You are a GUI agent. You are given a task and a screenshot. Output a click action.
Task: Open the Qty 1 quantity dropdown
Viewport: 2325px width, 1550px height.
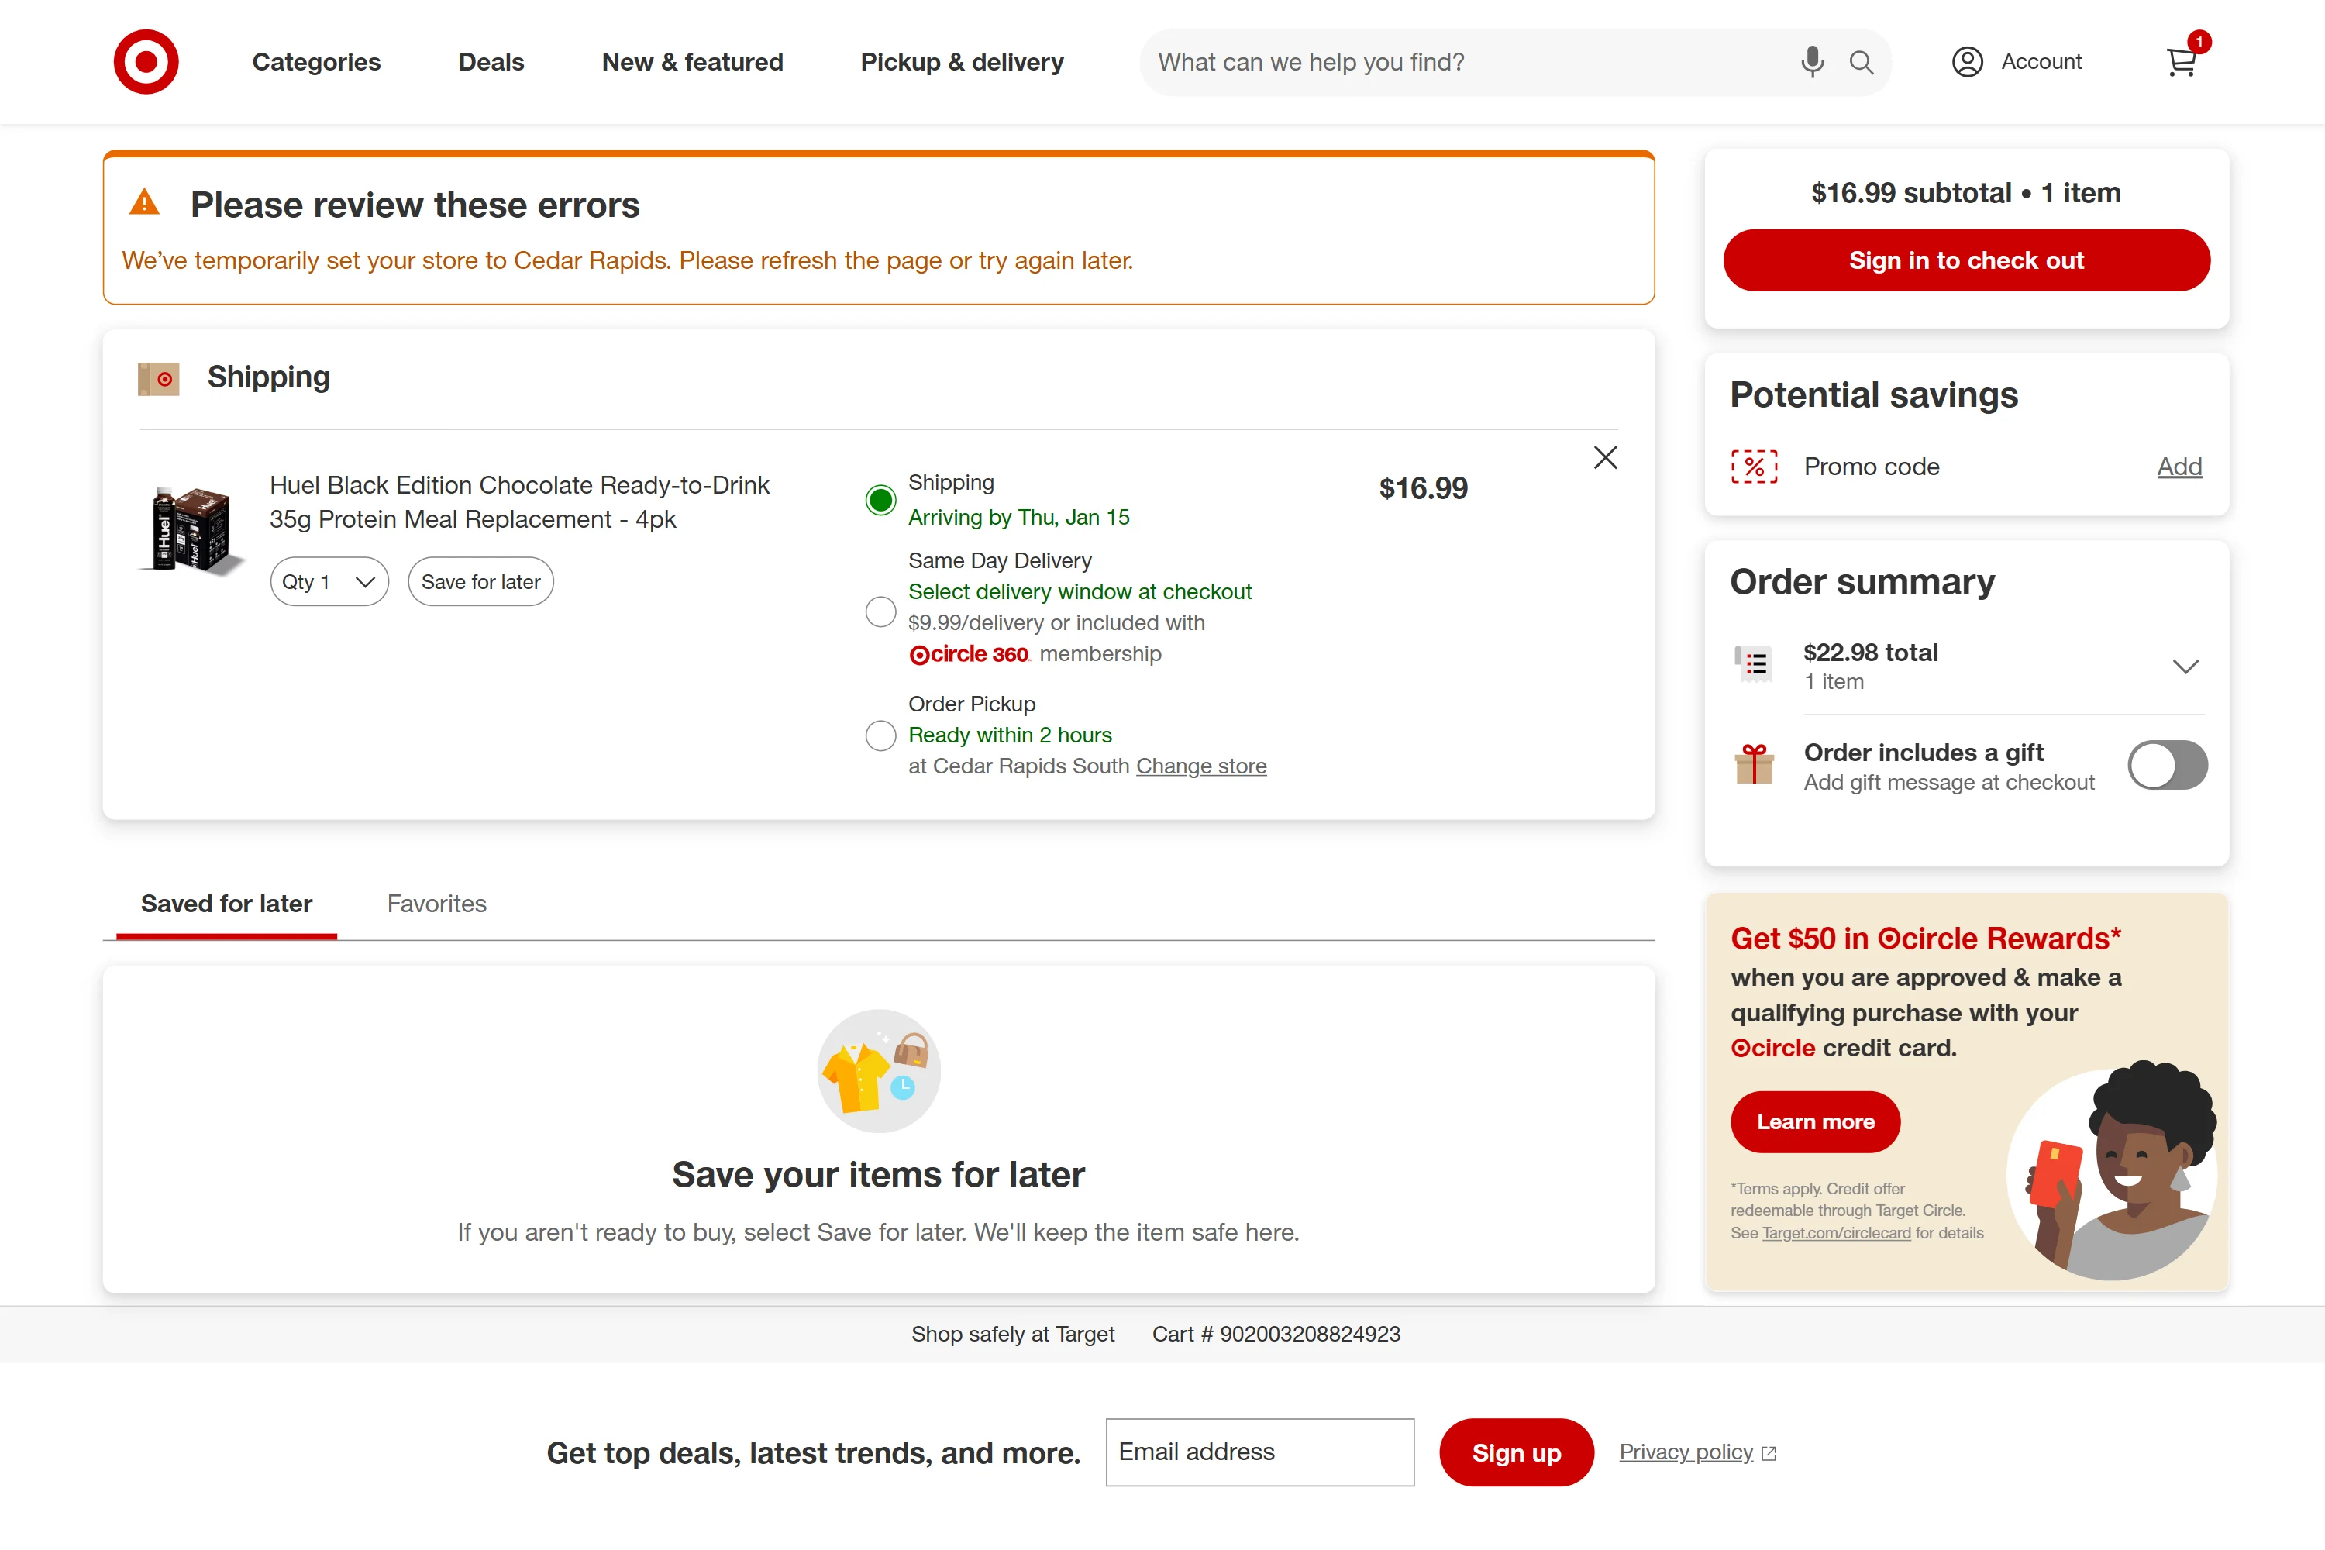click(329, 582)
